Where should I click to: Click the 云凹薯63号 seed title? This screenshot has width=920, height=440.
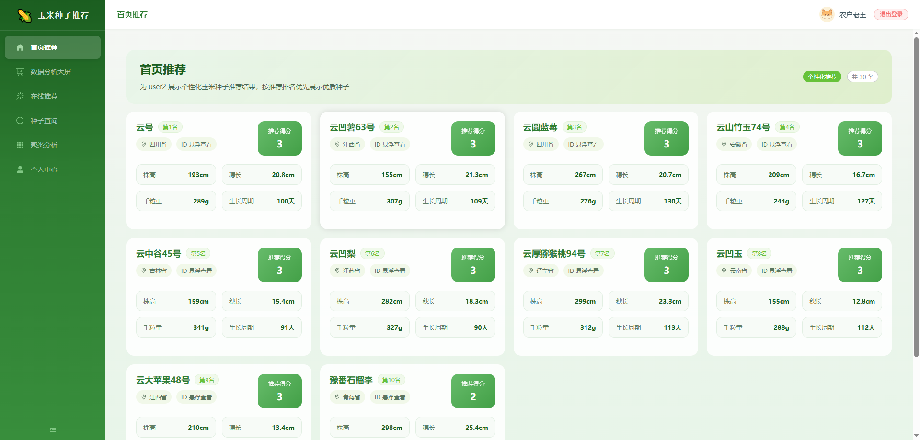[x=352, y=127]
